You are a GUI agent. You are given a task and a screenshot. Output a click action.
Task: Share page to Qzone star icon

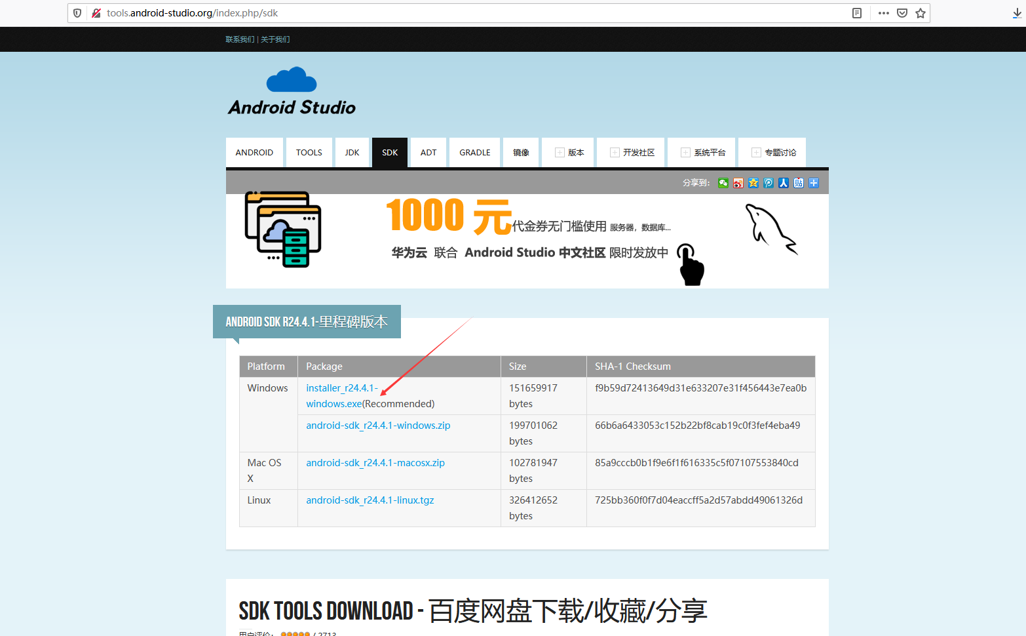pos(753,183)
